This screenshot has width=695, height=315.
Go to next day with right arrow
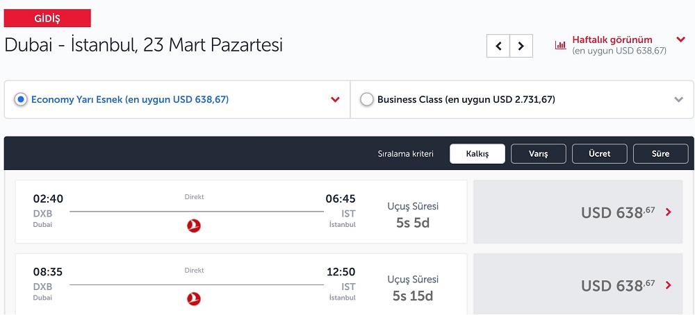click(x=521, y=46)
